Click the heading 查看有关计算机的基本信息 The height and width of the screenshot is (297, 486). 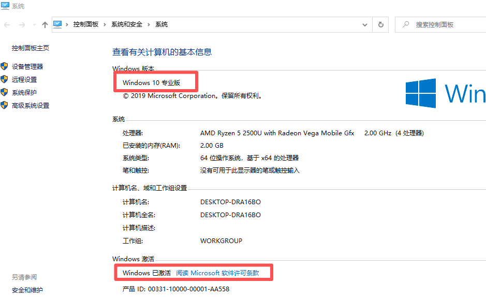point(162,52)
